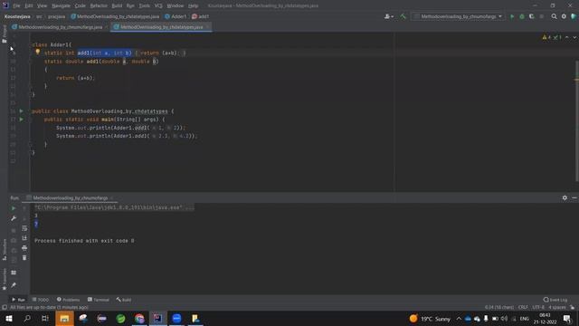This screenshot has width=579, height=326.
Task: Click the Build project hammer icon
Action: tap(403, 16)
